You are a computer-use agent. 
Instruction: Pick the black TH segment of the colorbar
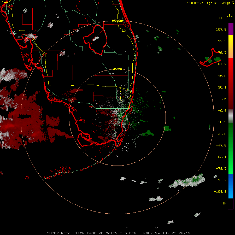[x=231, y=204]
